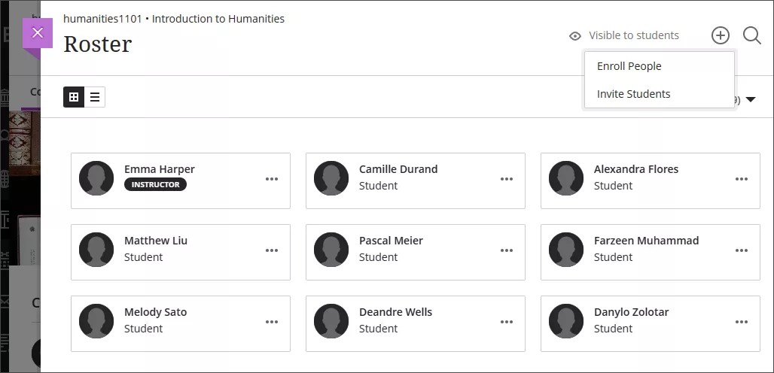Choose Invite Students menu option
The height and width of the screenshot is (373, 774).
click(x=634, y=94)
